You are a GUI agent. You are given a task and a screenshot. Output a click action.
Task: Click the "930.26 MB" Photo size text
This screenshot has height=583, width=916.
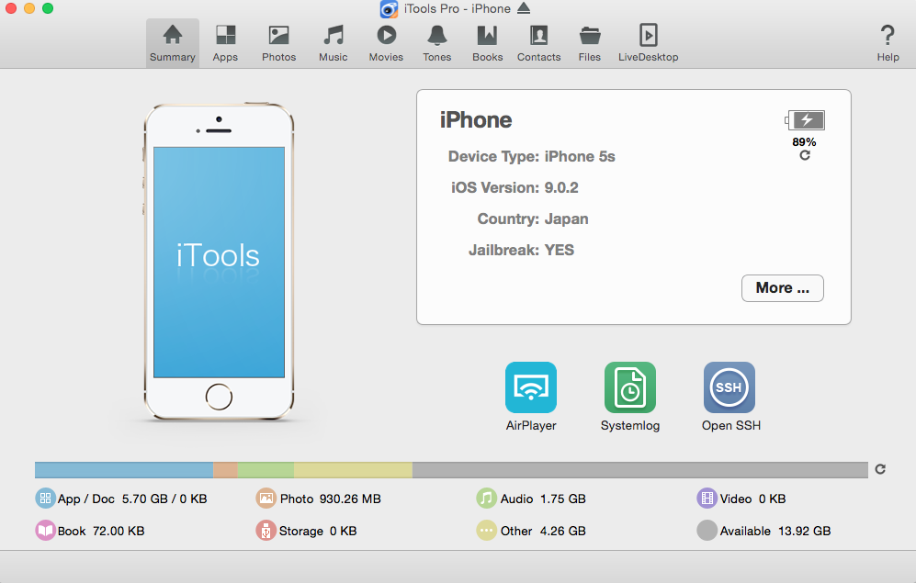350,499
